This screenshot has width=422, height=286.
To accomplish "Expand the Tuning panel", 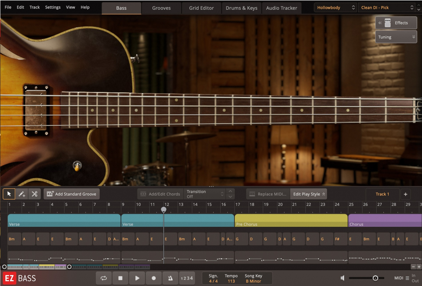I will [x=396, y=37].
